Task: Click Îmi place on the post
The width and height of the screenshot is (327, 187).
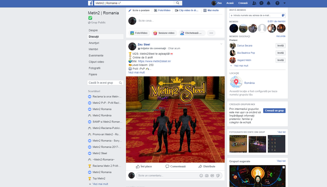Action: 144,166
